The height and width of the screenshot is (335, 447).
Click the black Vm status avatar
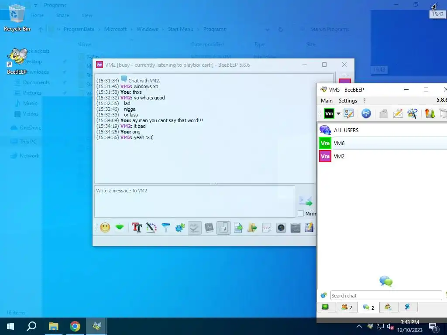tap(329, 114)
